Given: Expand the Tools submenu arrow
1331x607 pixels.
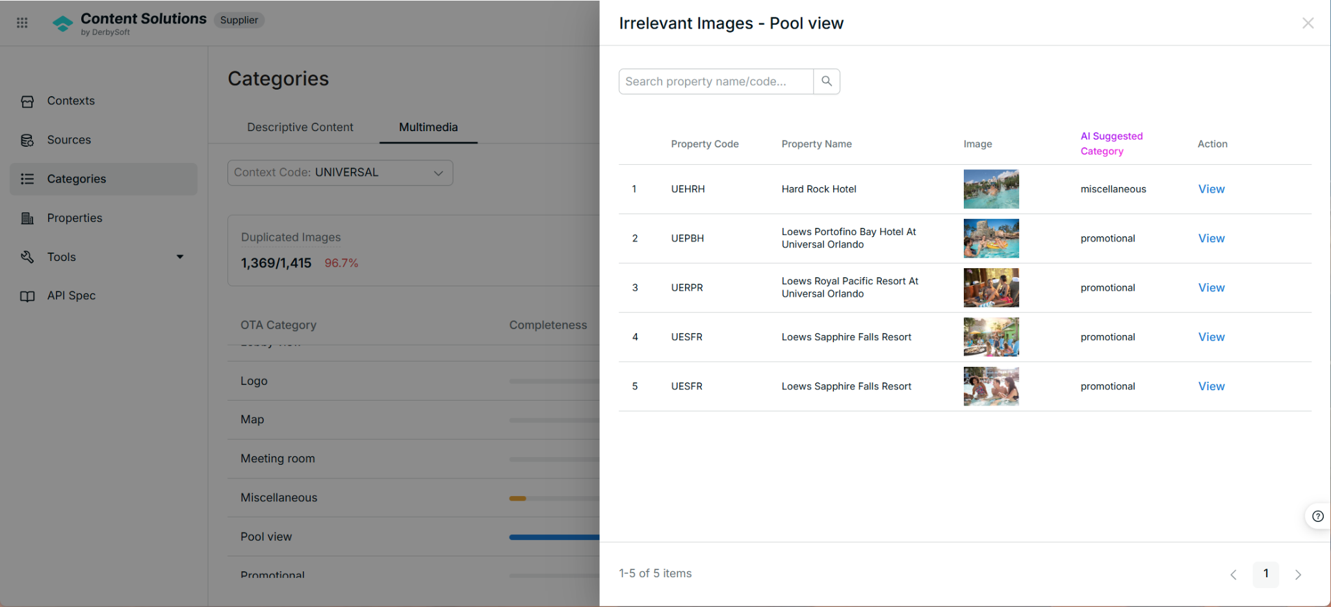Looking at the screenshot, I should pyautogui.click(x=180, y=257).
